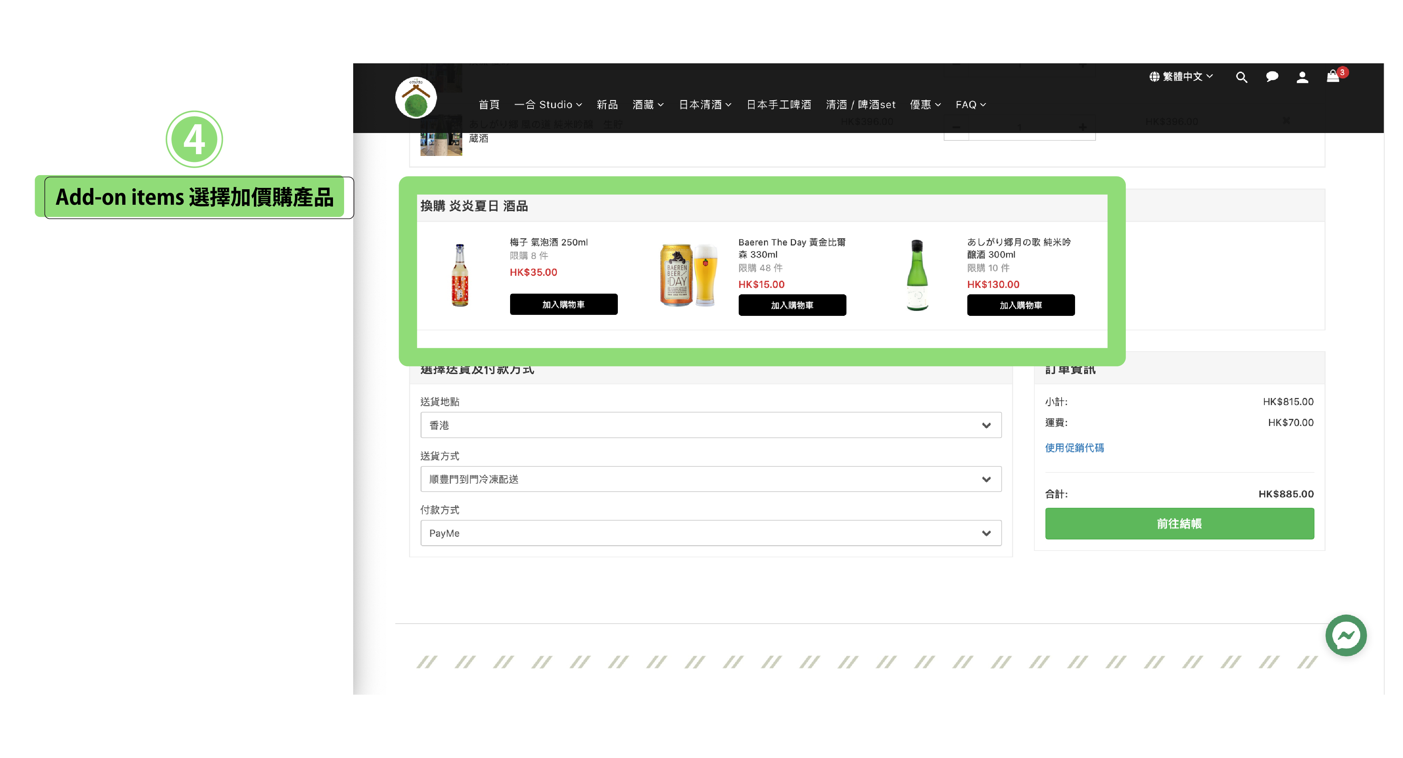Expand the FAQ menu

coord(970,104)
